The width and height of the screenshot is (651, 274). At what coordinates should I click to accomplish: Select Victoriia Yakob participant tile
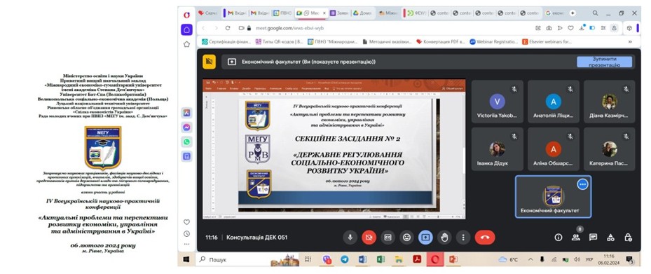click(x=498, y=102)
